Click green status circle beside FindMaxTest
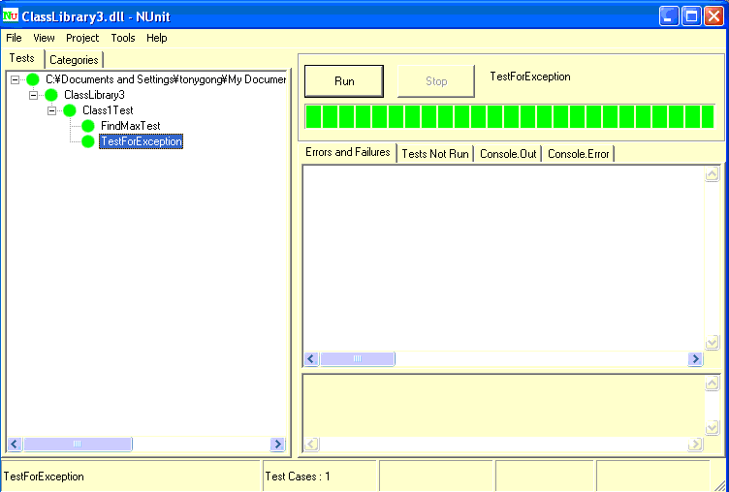The width and height of the screenshot is (729, 492). click(88, 126)
